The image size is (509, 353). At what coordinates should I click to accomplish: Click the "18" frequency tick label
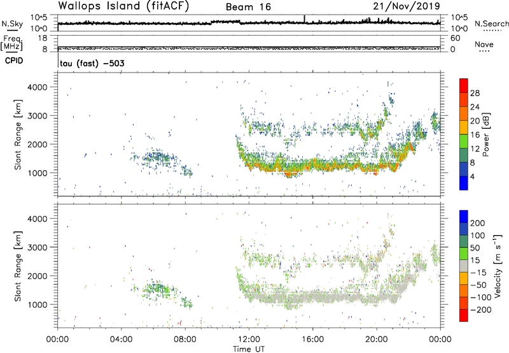pos(42,38)
